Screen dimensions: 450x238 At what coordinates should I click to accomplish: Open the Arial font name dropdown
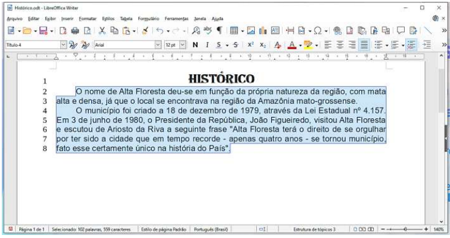pyautogui.click(x=158, y=45)
